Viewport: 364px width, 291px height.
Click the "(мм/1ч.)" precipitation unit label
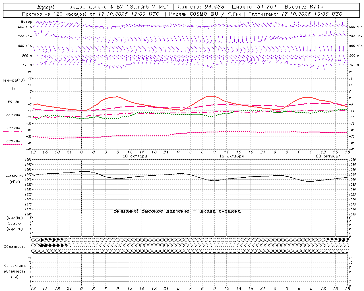15,229
